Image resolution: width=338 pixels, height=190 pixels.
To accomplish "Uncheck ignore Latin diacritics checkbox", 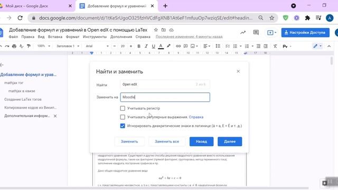I will tap(123, 126).
